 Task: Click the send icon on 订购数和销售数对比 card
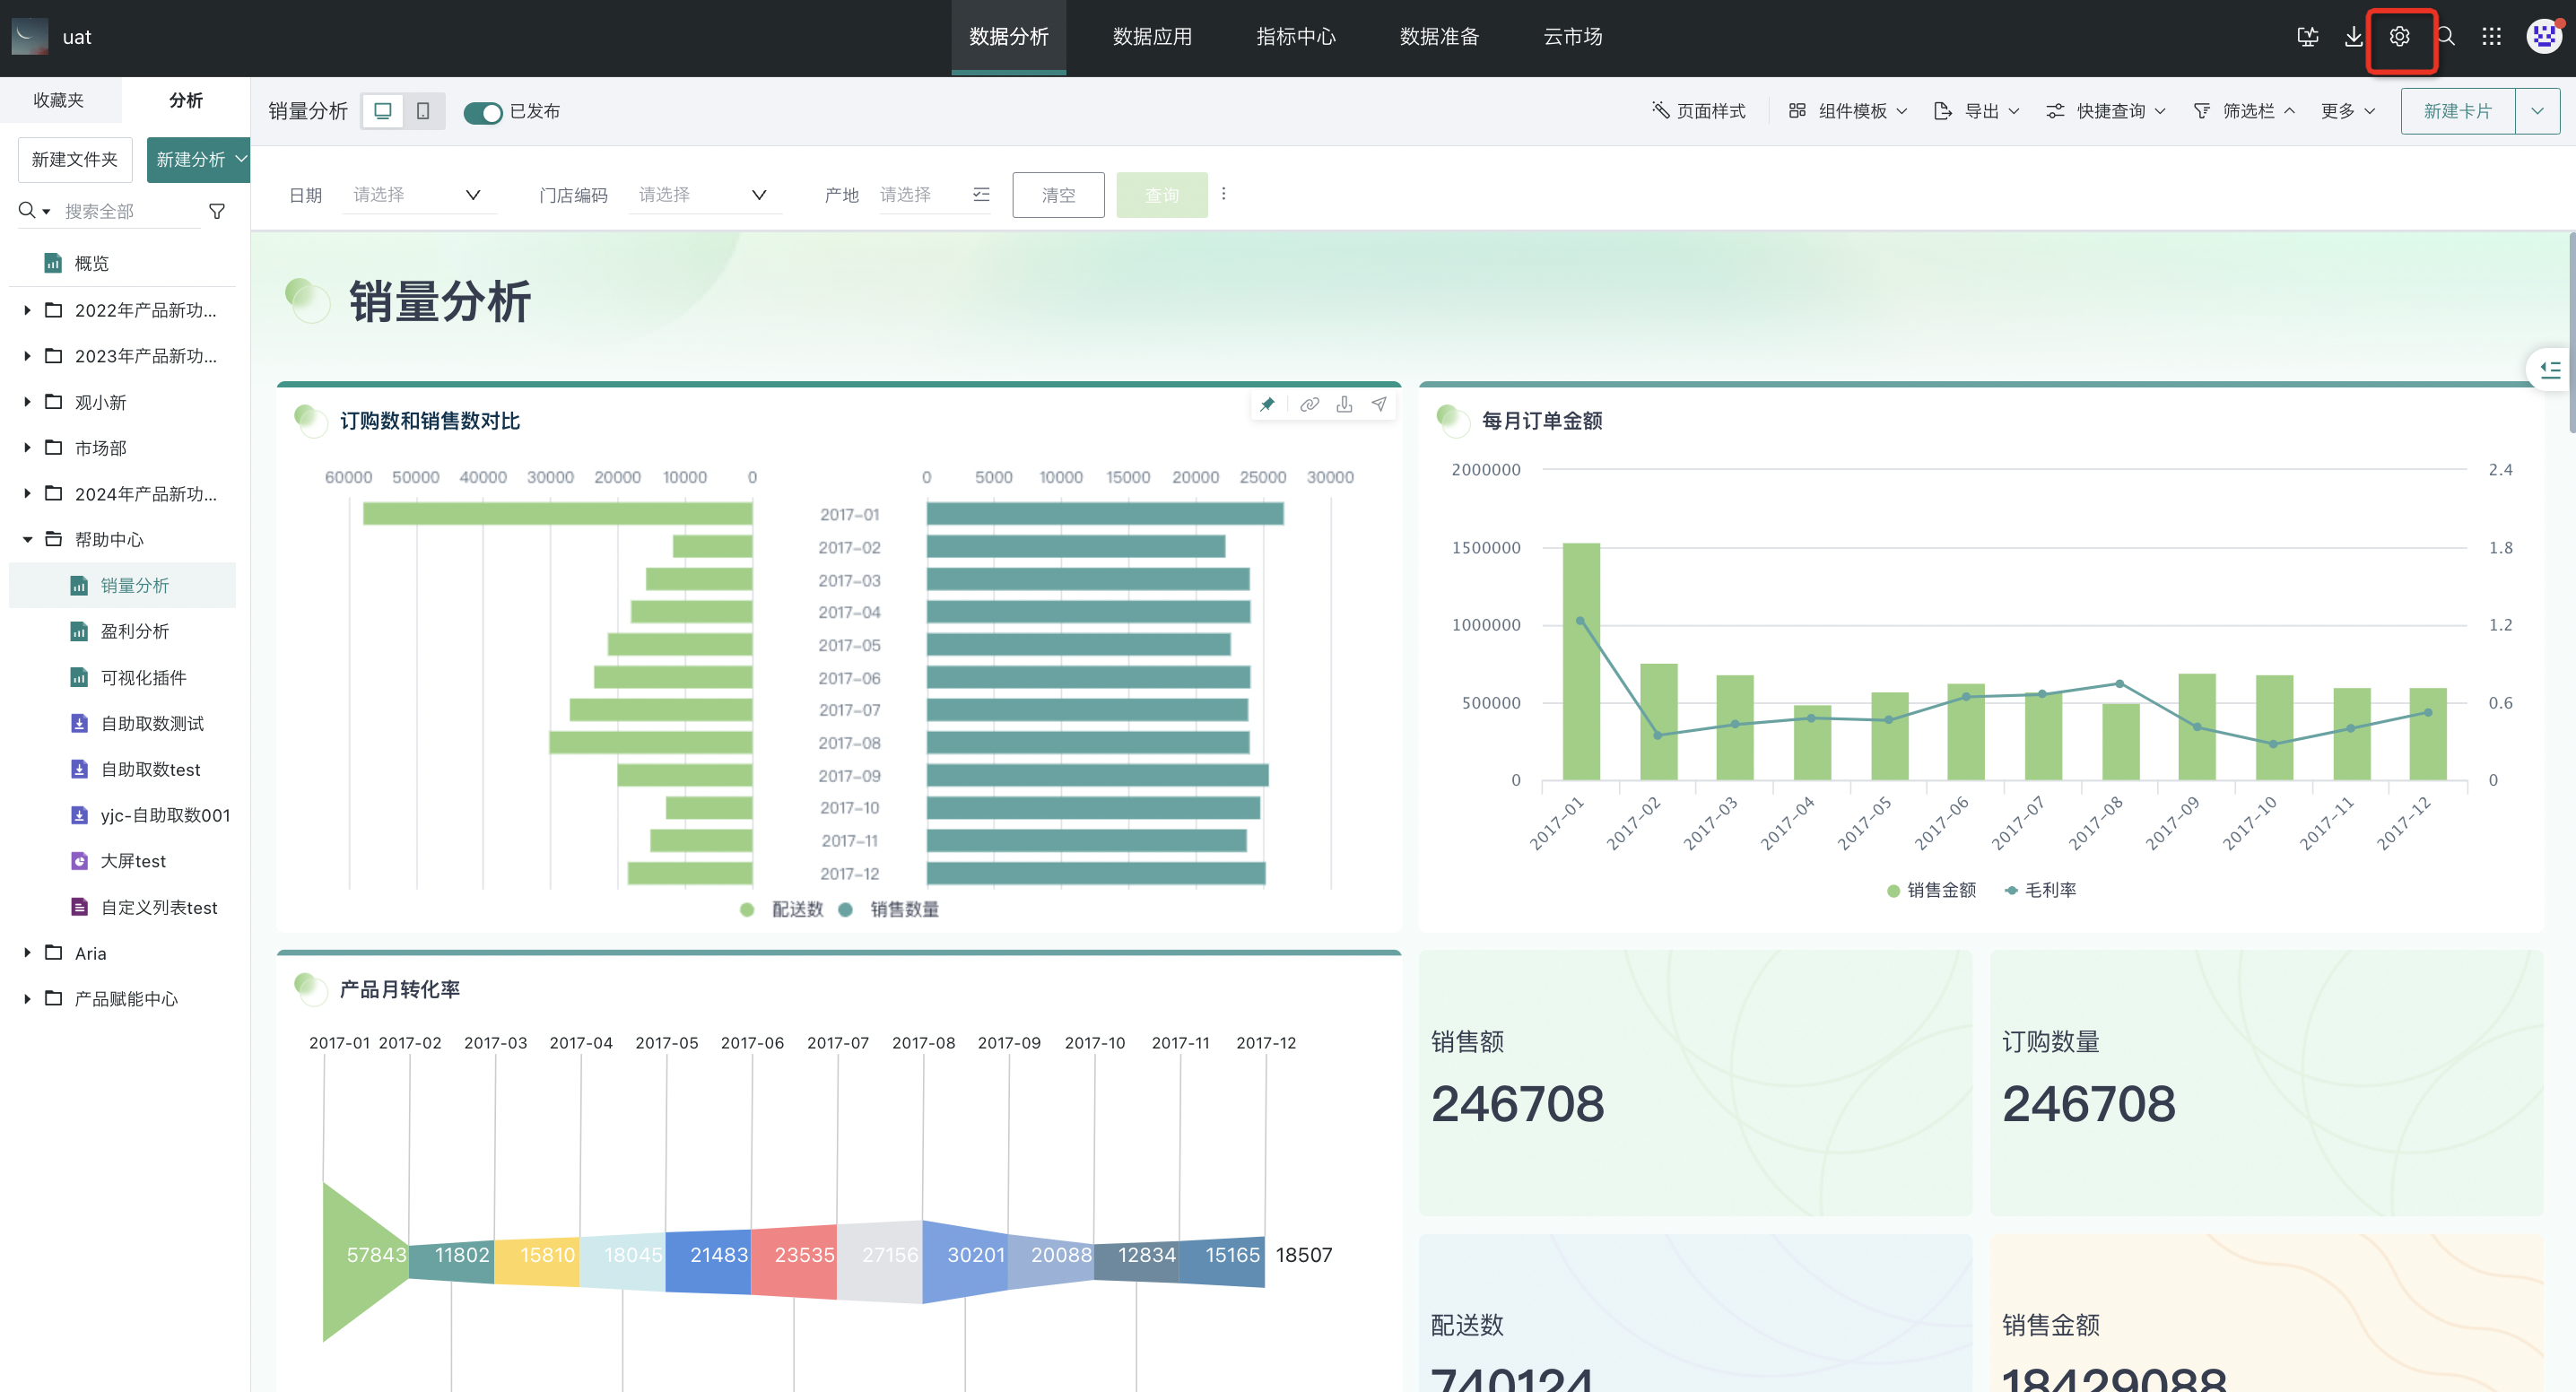(1379, 405)
